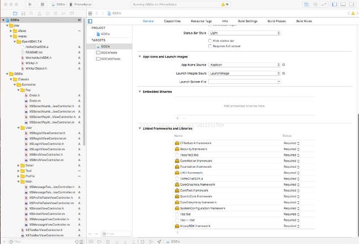Open the Test navigator diamond icon
Screen dimensions: 359x244
click(47, 13)
